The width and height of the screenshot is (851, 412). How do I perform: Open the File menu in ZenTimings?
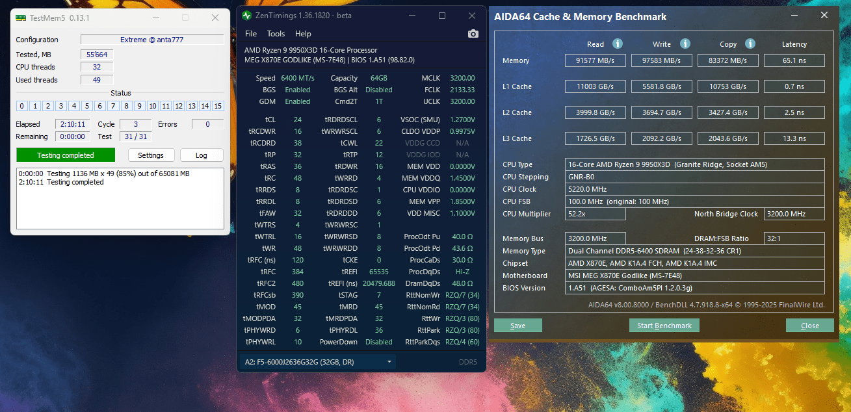coord(251,34)
